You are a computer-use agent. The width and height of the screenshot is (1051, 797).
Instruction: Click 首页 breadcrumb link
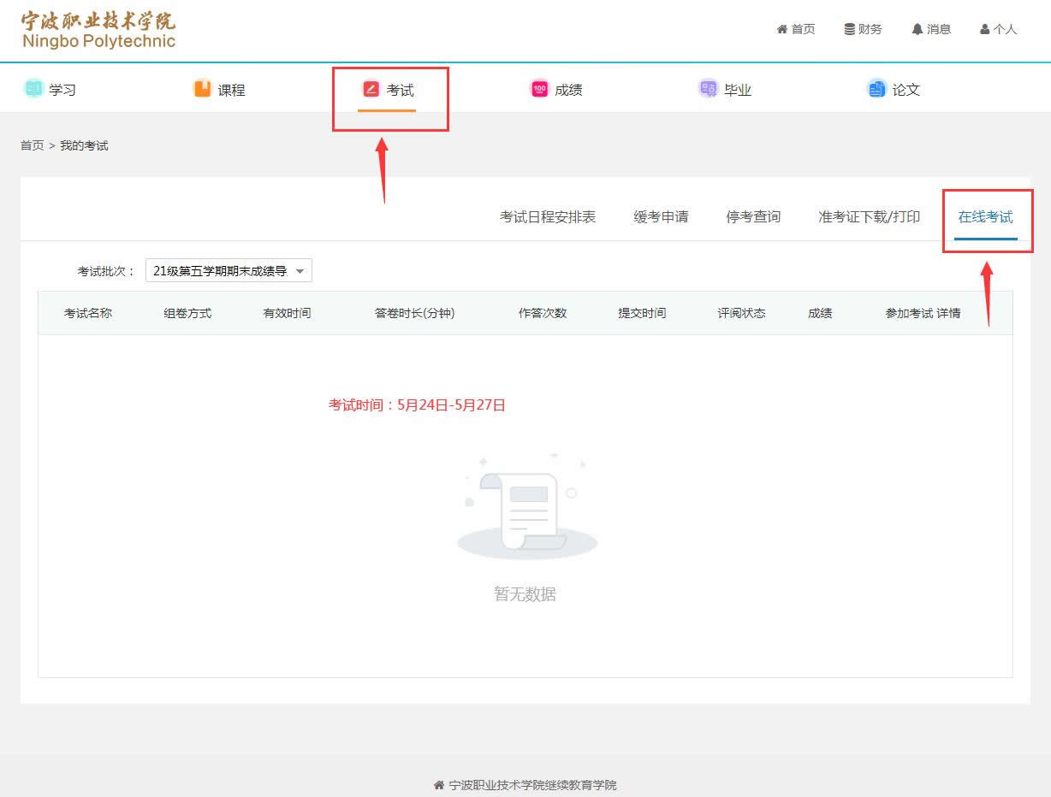point(33,146)
